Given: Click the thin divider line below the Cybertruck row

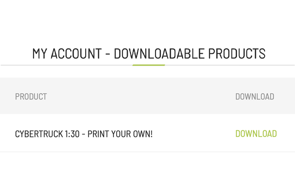Looking at the screenshot, I should click(x=147, y=152).
